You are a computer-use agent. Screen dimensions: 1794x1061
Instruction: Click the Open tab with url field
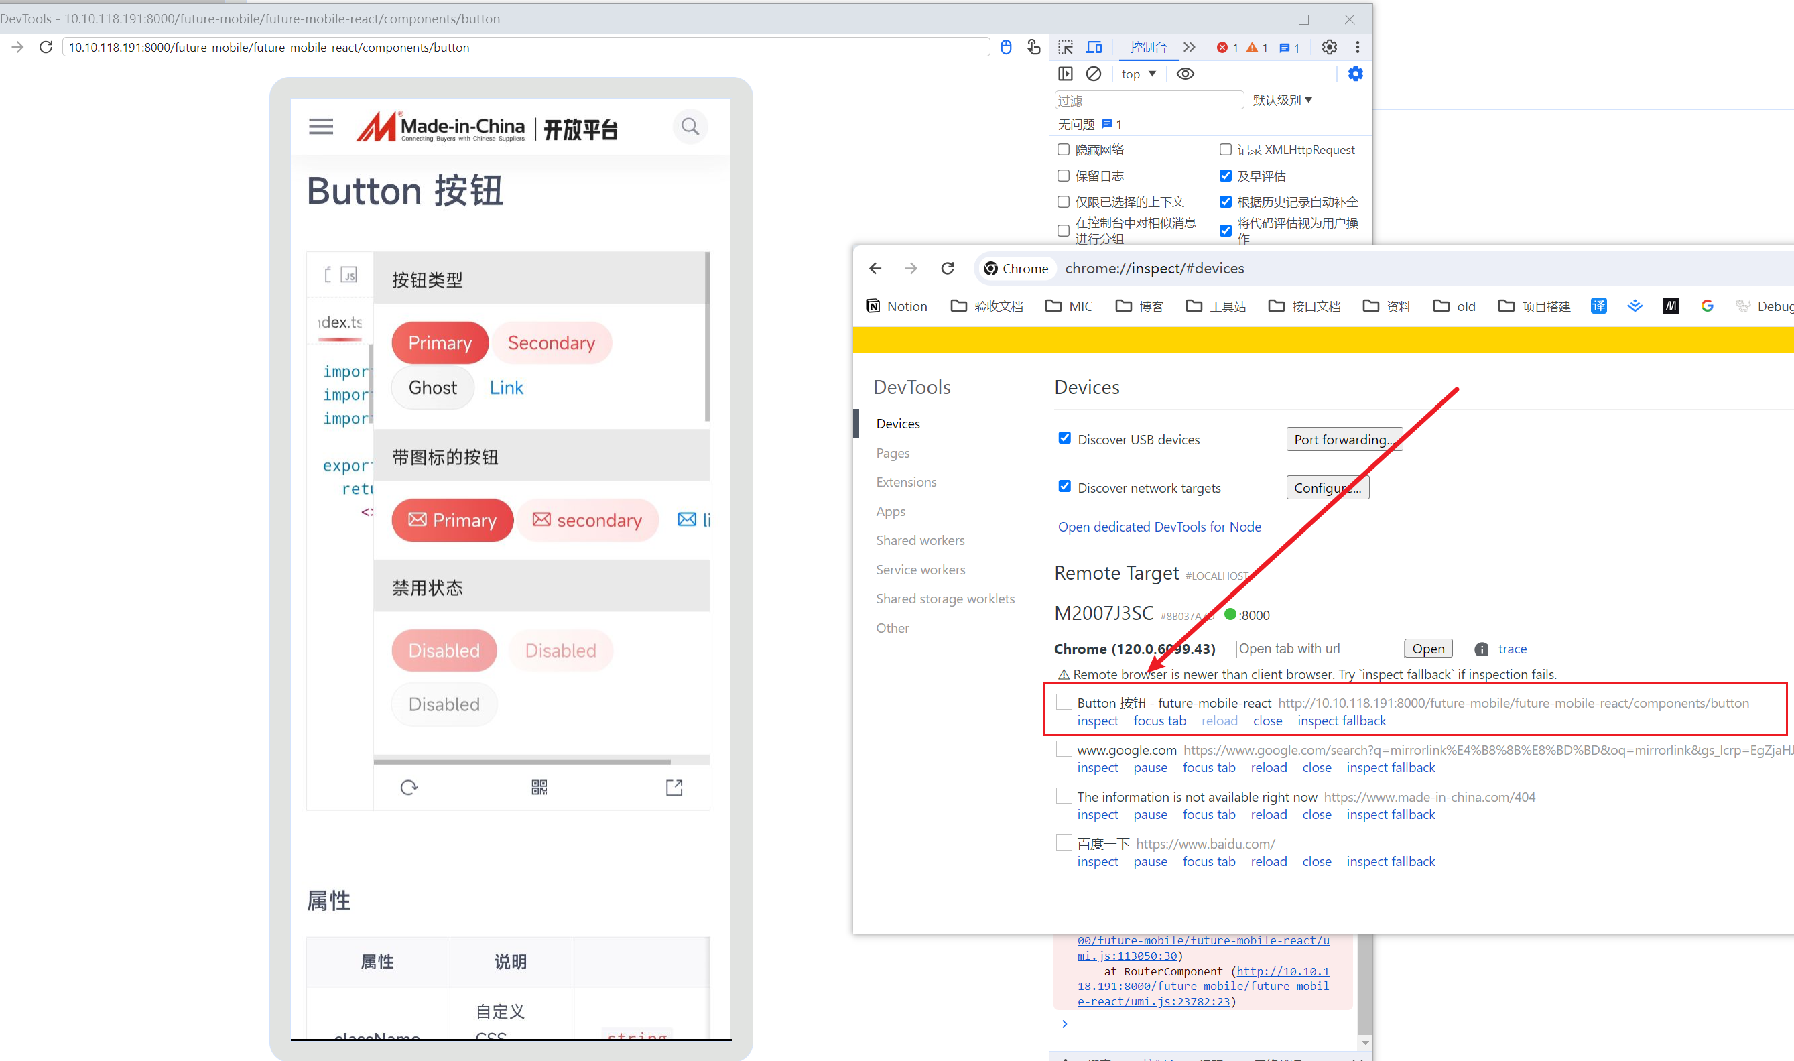pyautogui.click(x=1320, y=649)
